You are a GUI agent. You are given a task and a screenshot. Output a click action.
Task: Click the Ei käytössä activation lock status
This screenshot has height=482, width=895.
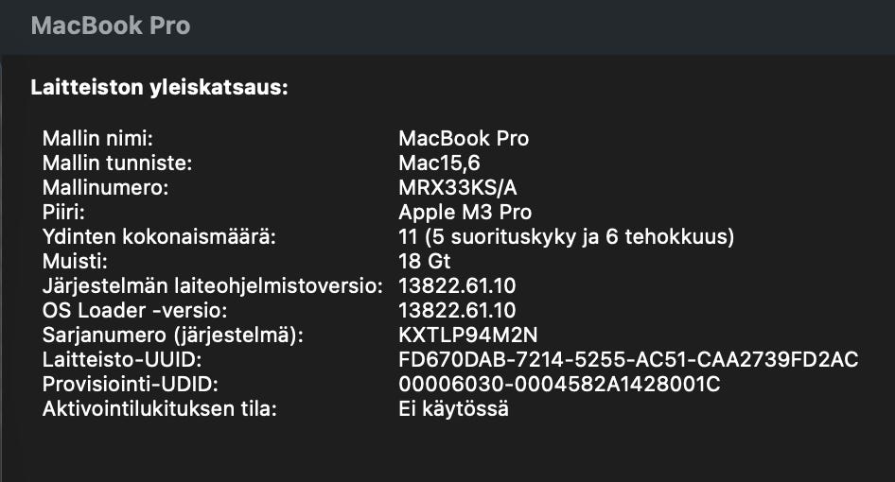tap(453, 409)
